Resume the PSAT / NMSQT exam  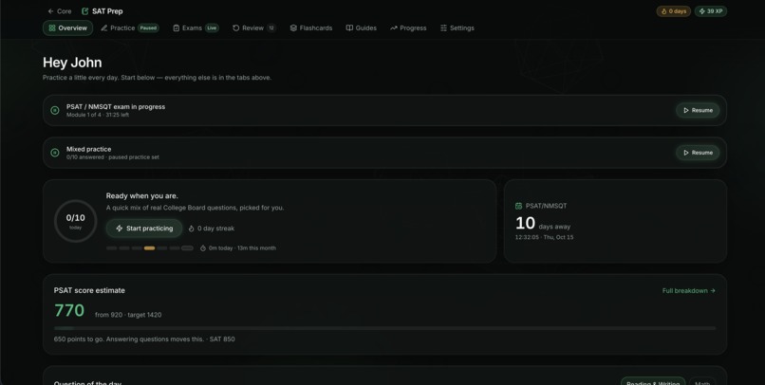698,110
